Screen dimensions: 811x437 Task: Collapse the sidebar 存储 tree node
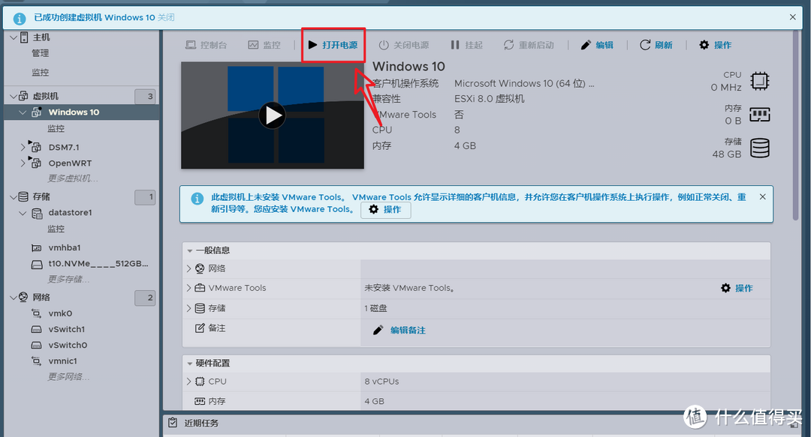14,197
